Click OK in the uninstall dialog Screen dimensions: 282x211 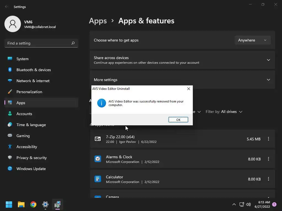[x=178, y=120]
